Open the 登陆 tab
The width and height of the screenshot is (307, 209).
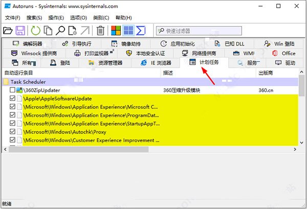(x=60, y=63)
